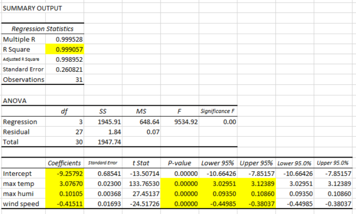Select the SS column header
The width and height of the screenshot is (356, 214).
(103, 111)
